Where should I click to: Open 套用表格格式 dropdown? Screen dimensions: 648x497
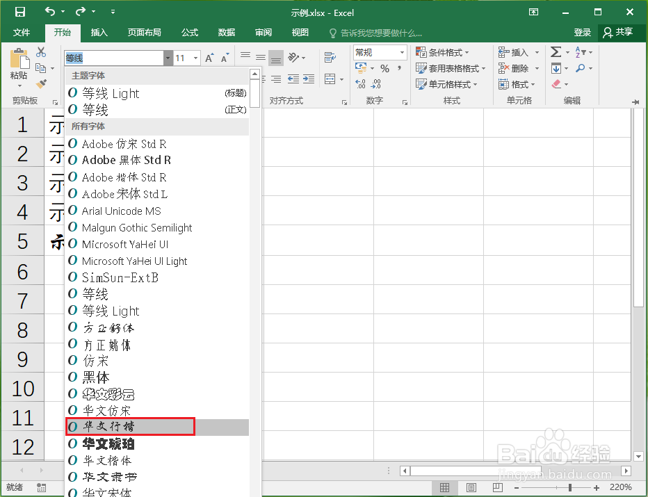451,68
